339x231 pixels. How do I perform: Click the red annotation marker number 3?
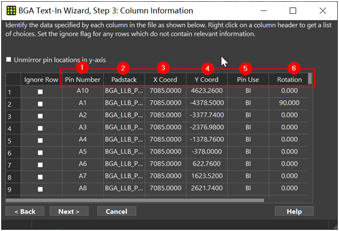pyautogui.click(x=163, y=68)
